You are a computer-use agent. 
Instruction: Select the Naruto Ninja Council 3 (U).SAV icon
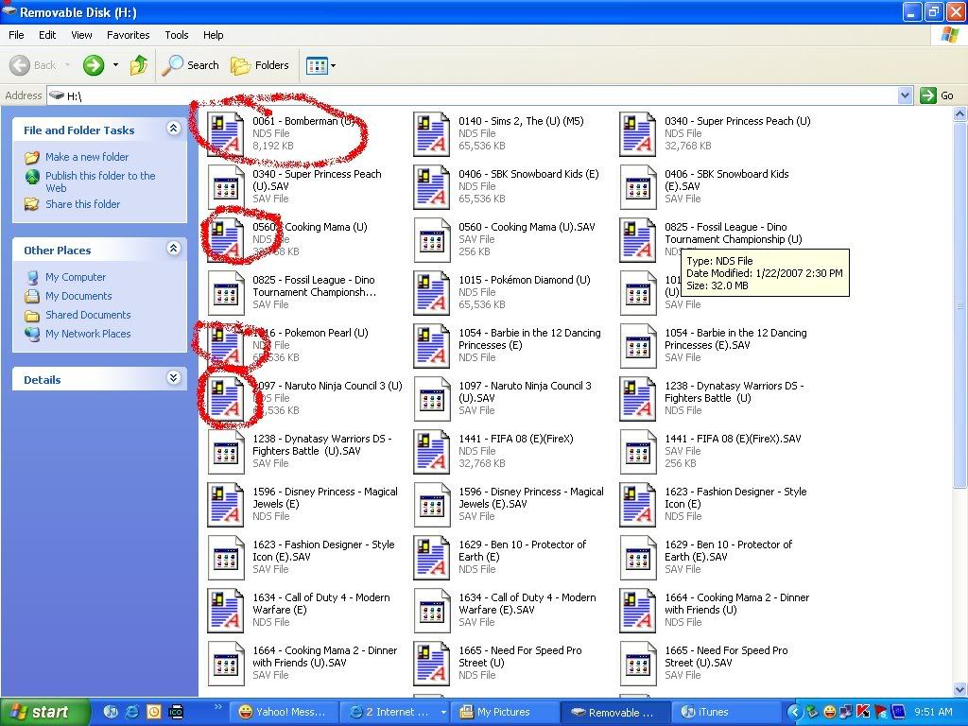point(431,399)
